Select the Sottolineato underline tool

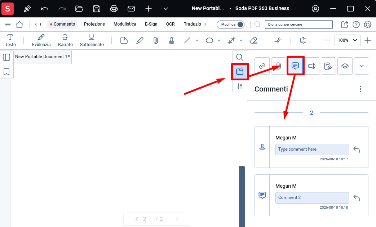[x=92, y=40]
